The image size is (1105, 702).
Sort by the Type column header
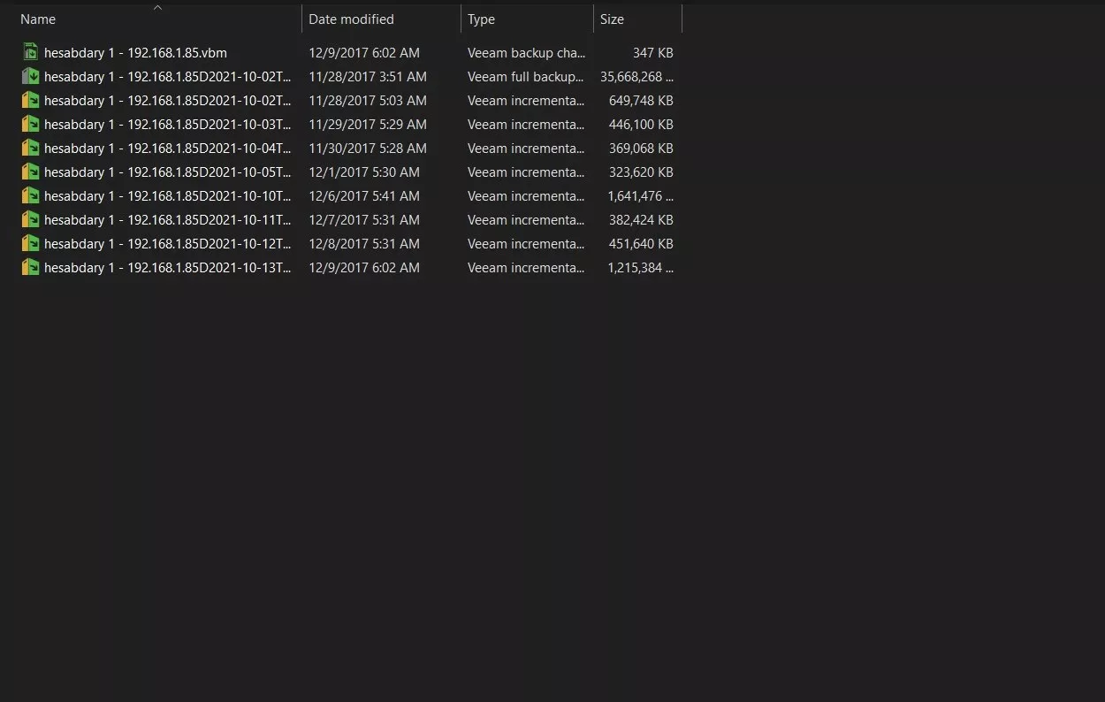[x=481, y=19]
